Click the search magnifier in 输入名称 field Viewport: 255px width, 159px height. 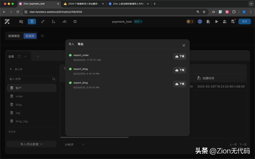(54, 79)
